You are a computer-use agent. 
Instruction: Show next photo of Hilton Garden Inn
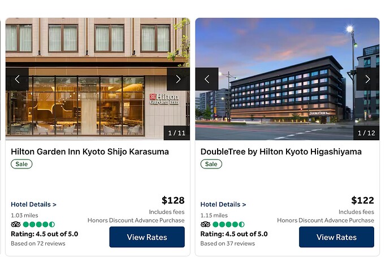(178, 79)
